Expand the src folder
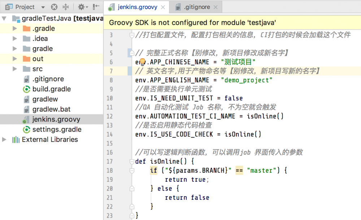Screen dimensions: 361x220 (14, 69)
